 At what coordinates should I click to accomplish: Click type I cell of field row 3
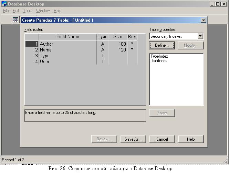click(103, 56)
